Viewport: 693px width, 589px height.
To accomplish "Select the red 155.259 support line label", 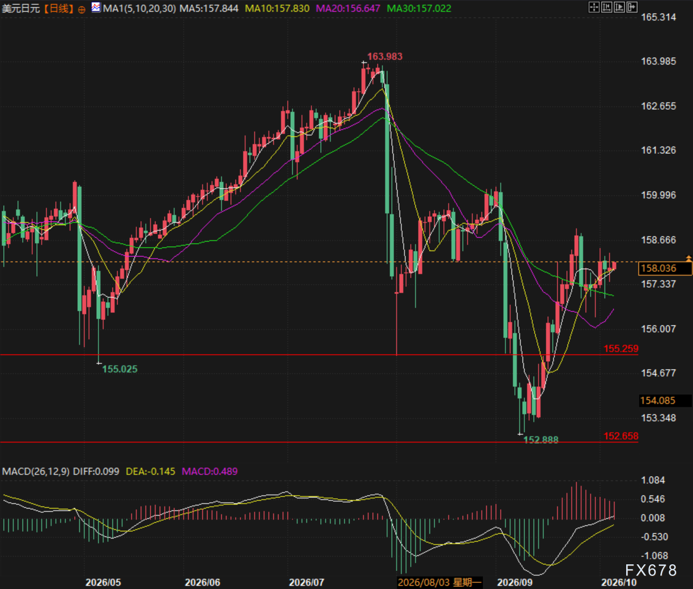I will (x=621, y=349).
